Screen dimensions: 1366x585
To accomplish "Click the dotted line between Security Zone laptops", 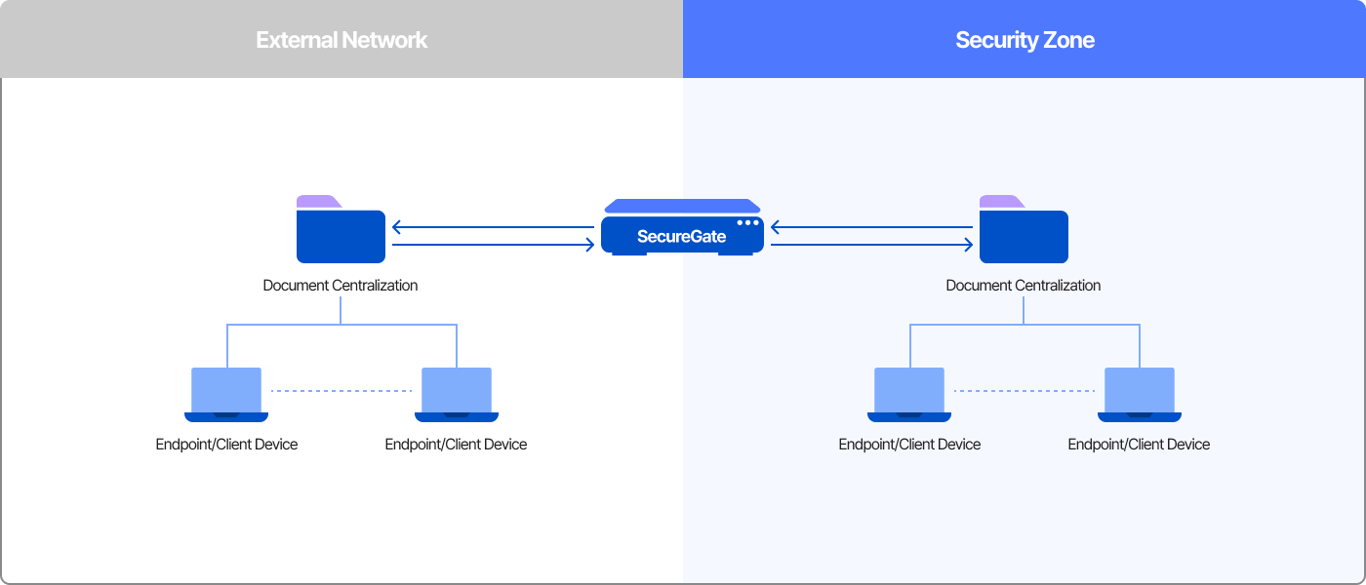I will coord(1024,391).
